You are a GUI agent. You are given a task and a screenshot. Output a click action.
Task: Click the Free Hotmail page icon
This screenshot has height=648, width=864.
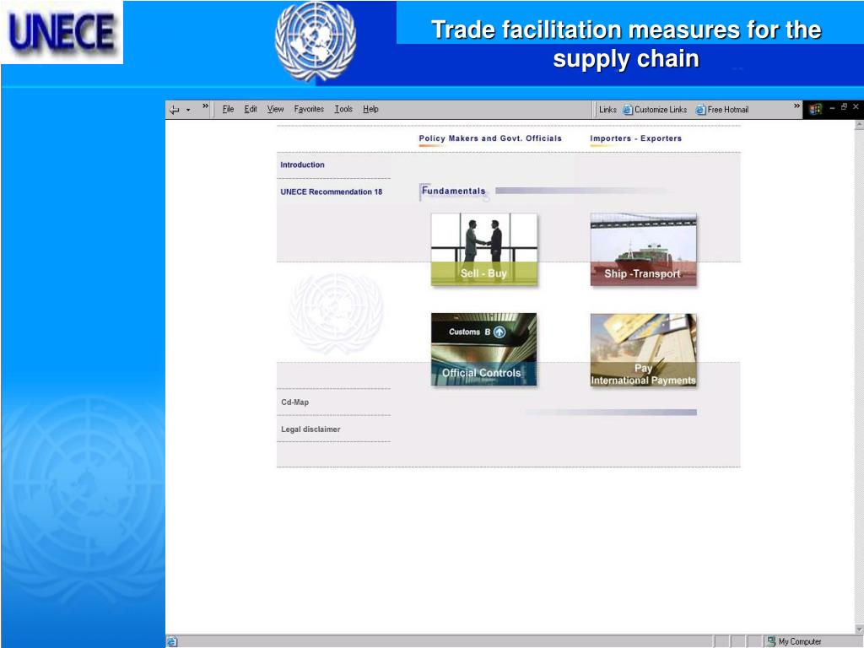(x=700, y=110)
